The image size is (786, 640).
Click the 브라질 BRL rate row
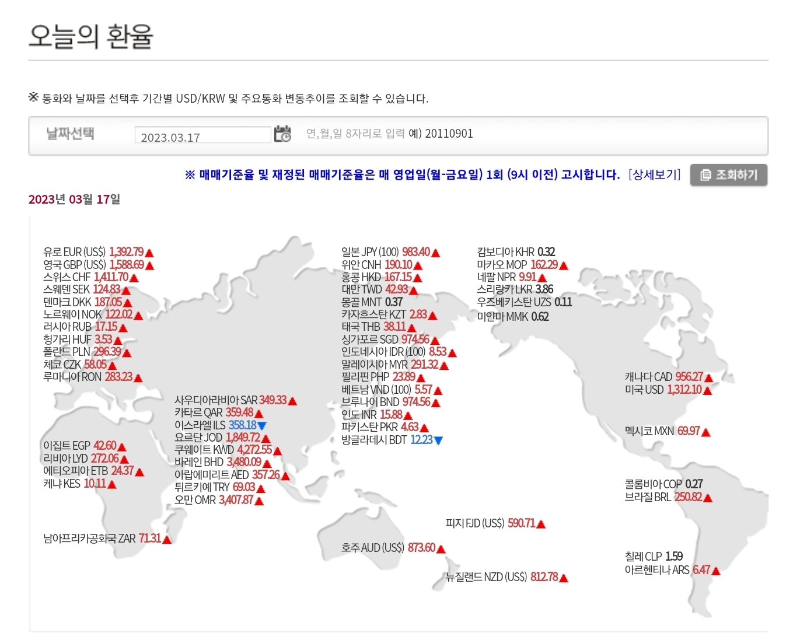tap(669, 497)
